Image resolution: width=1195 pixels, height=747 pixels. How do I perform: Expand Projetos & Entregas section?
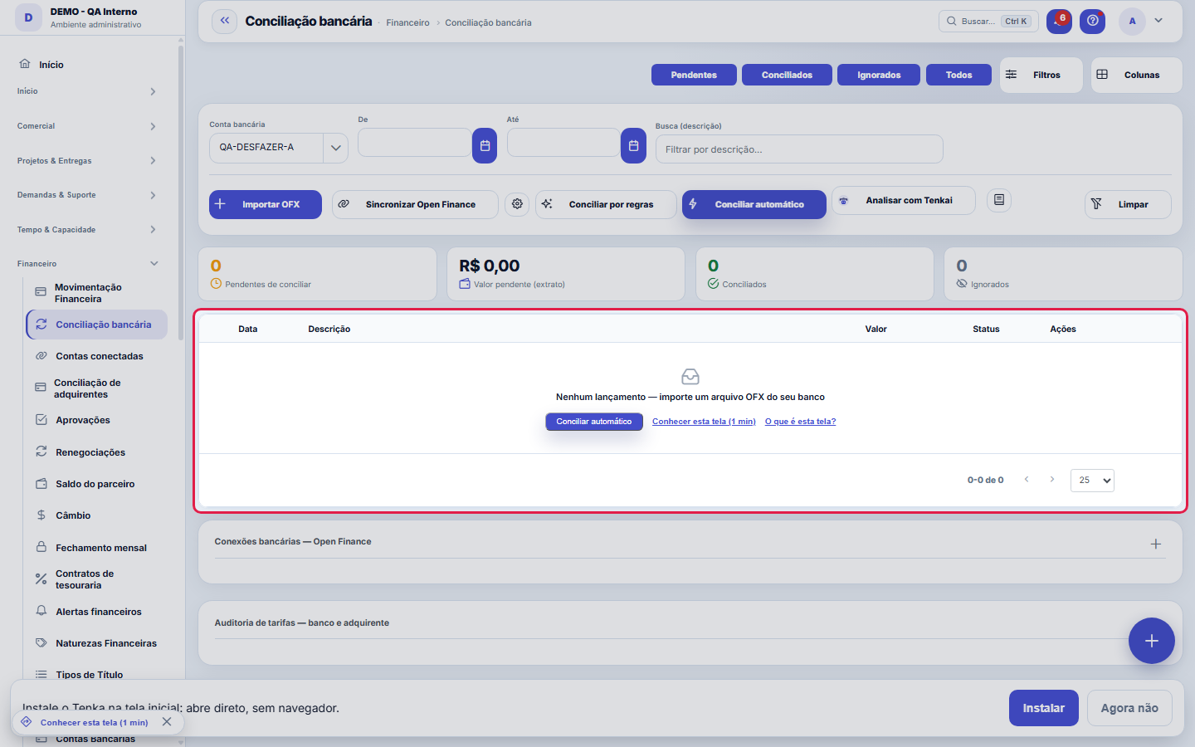tap(87, 161)
